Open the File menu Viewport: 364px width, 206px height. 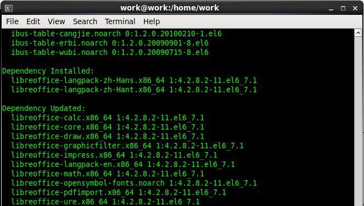click(12, 21)
